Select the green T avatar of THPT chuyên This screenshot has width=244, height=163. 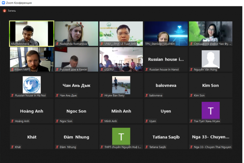click(121, 136)
